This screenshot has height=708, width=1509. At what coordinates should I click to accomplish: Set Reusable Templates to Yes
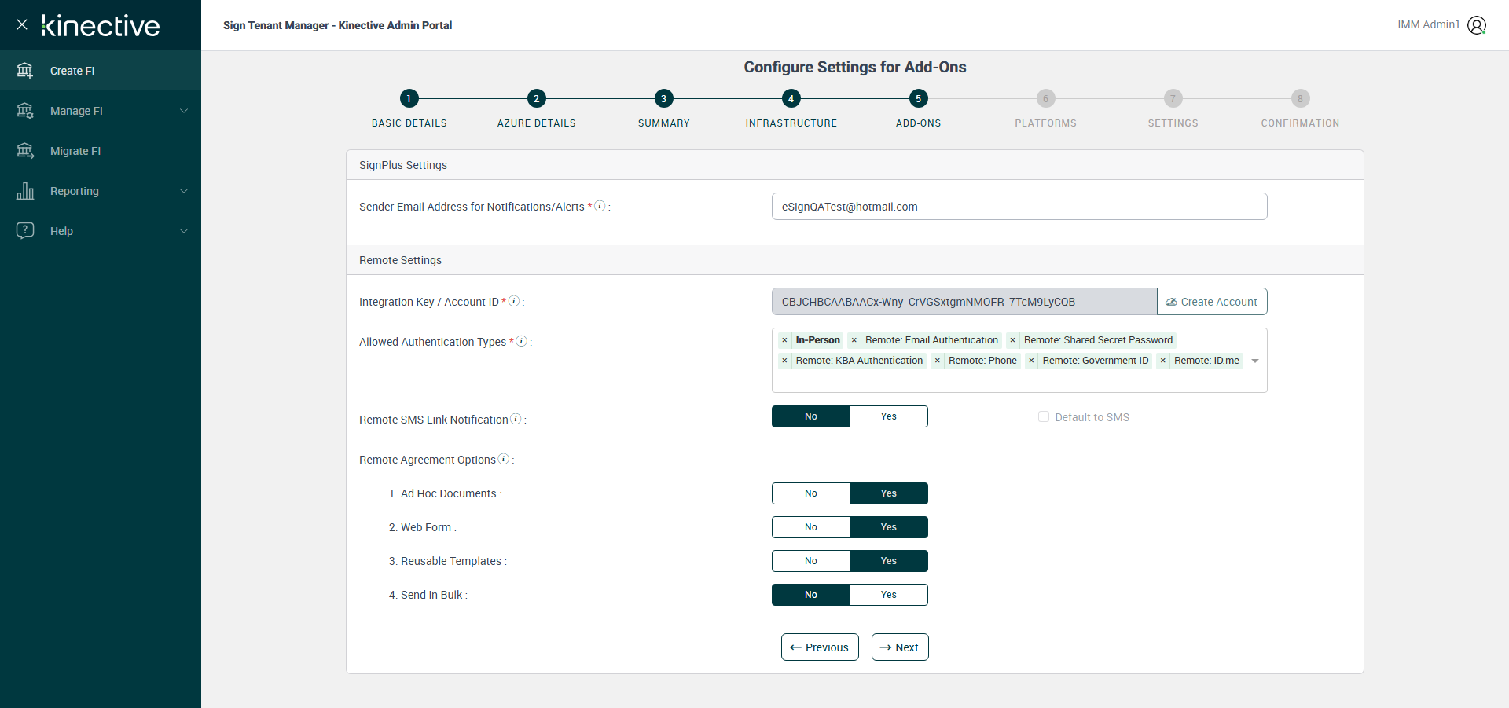tap(889, 561)
